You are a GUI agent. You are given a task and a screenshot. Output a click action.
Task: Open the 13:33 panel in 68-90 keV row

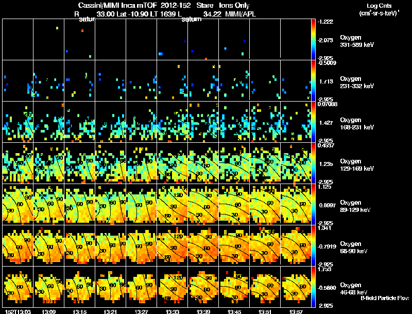point(173,245)
